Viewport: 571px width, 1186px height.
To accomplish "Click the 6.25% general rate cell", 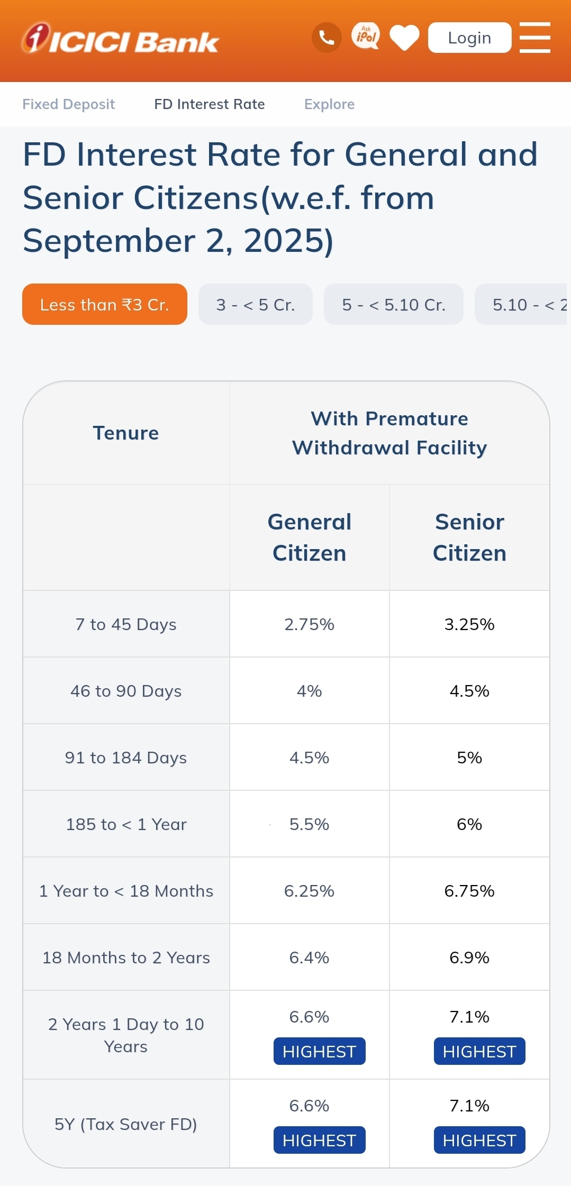I will click(310, 891).
